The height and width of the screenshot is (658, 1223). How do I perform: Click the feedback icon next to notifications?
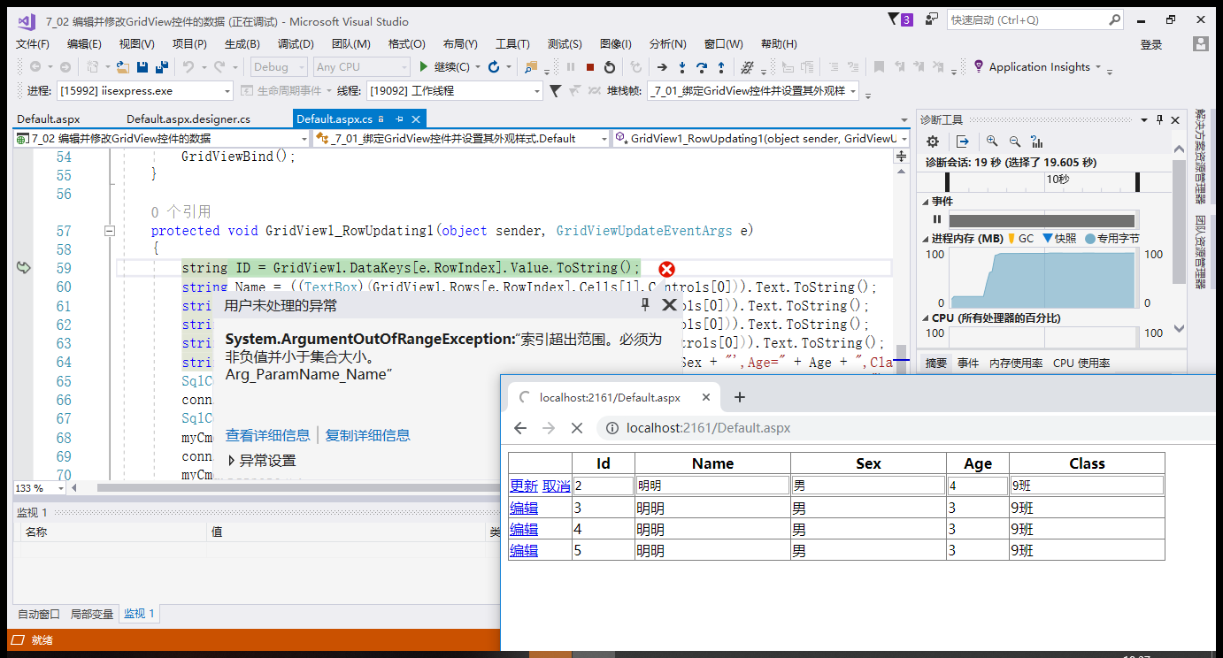pyautogui.click(x=932, y=19)
